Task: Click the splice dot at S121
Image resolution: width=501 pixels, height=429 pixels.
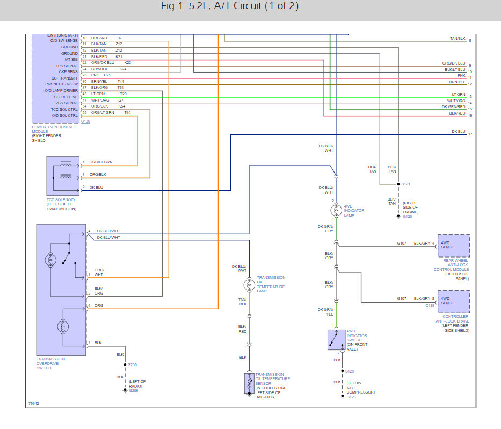Action: (398, 184)
